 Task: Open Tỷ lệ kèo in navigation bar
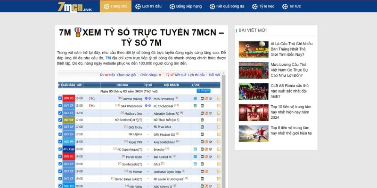tap(263, 7)
